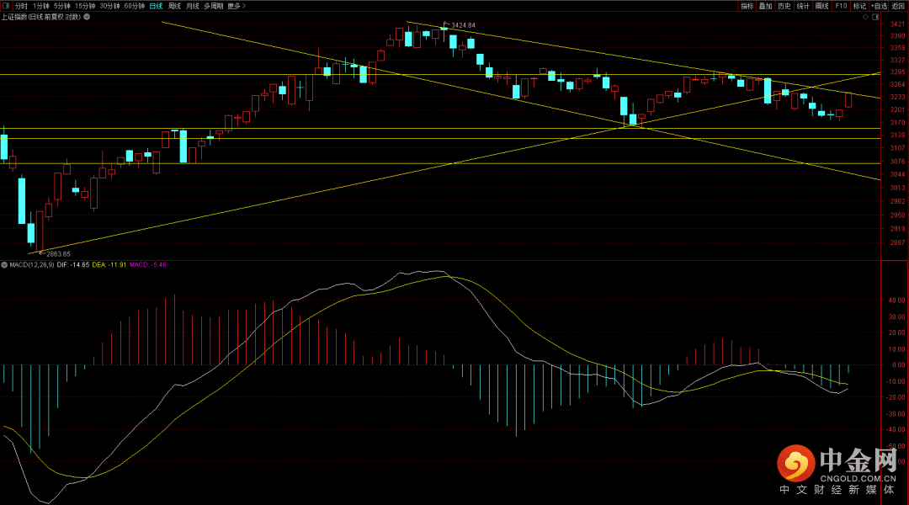Click the 统计 statistics button
Image resolution: width=909 pixels, height=505 pixels.
click(803, 6)
